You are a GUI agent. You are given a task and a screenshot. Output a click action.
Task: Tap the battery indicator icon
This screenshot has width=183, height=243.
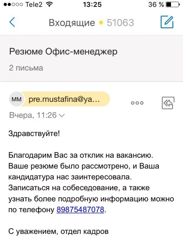pyautogui.click(x=173, y=4)
